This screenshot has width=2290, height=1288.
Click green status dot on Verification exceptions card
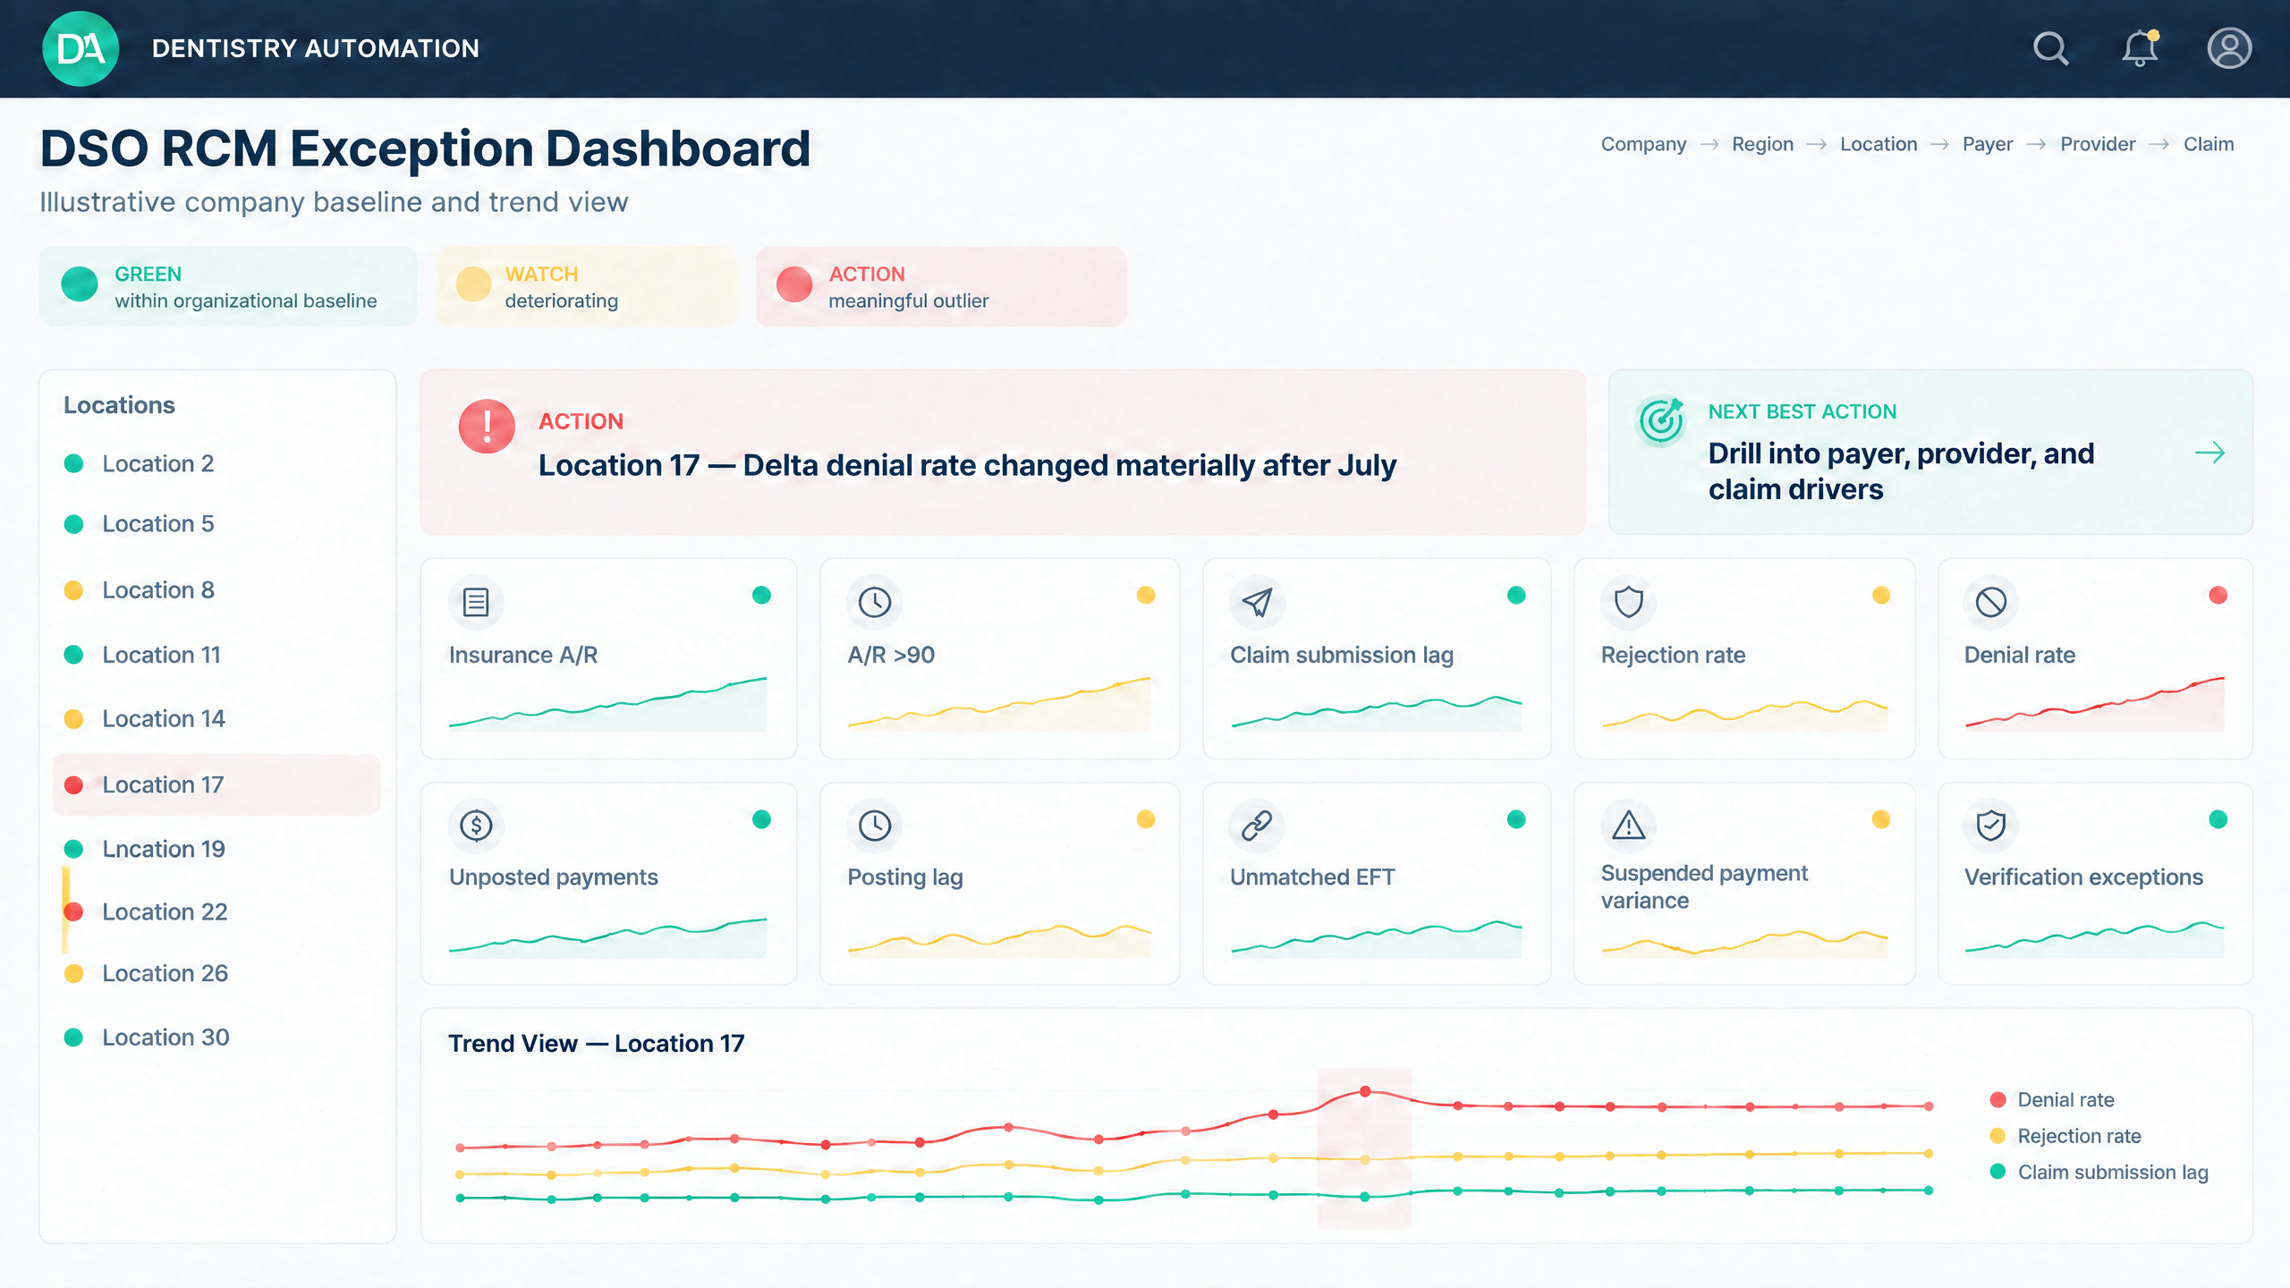(2218, 819)
